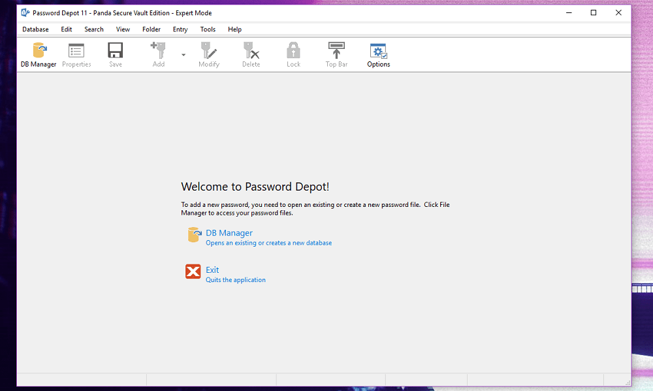Image resolution: width=653 pixels, height=391 pixels.
Task: Click the Password Depot title bar app icon
Action: pos(25,13)
